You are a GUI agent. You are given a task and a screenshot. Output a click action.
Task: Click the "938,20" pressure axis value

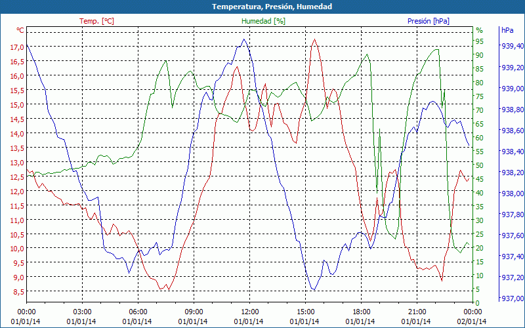[x=513, y=173]
